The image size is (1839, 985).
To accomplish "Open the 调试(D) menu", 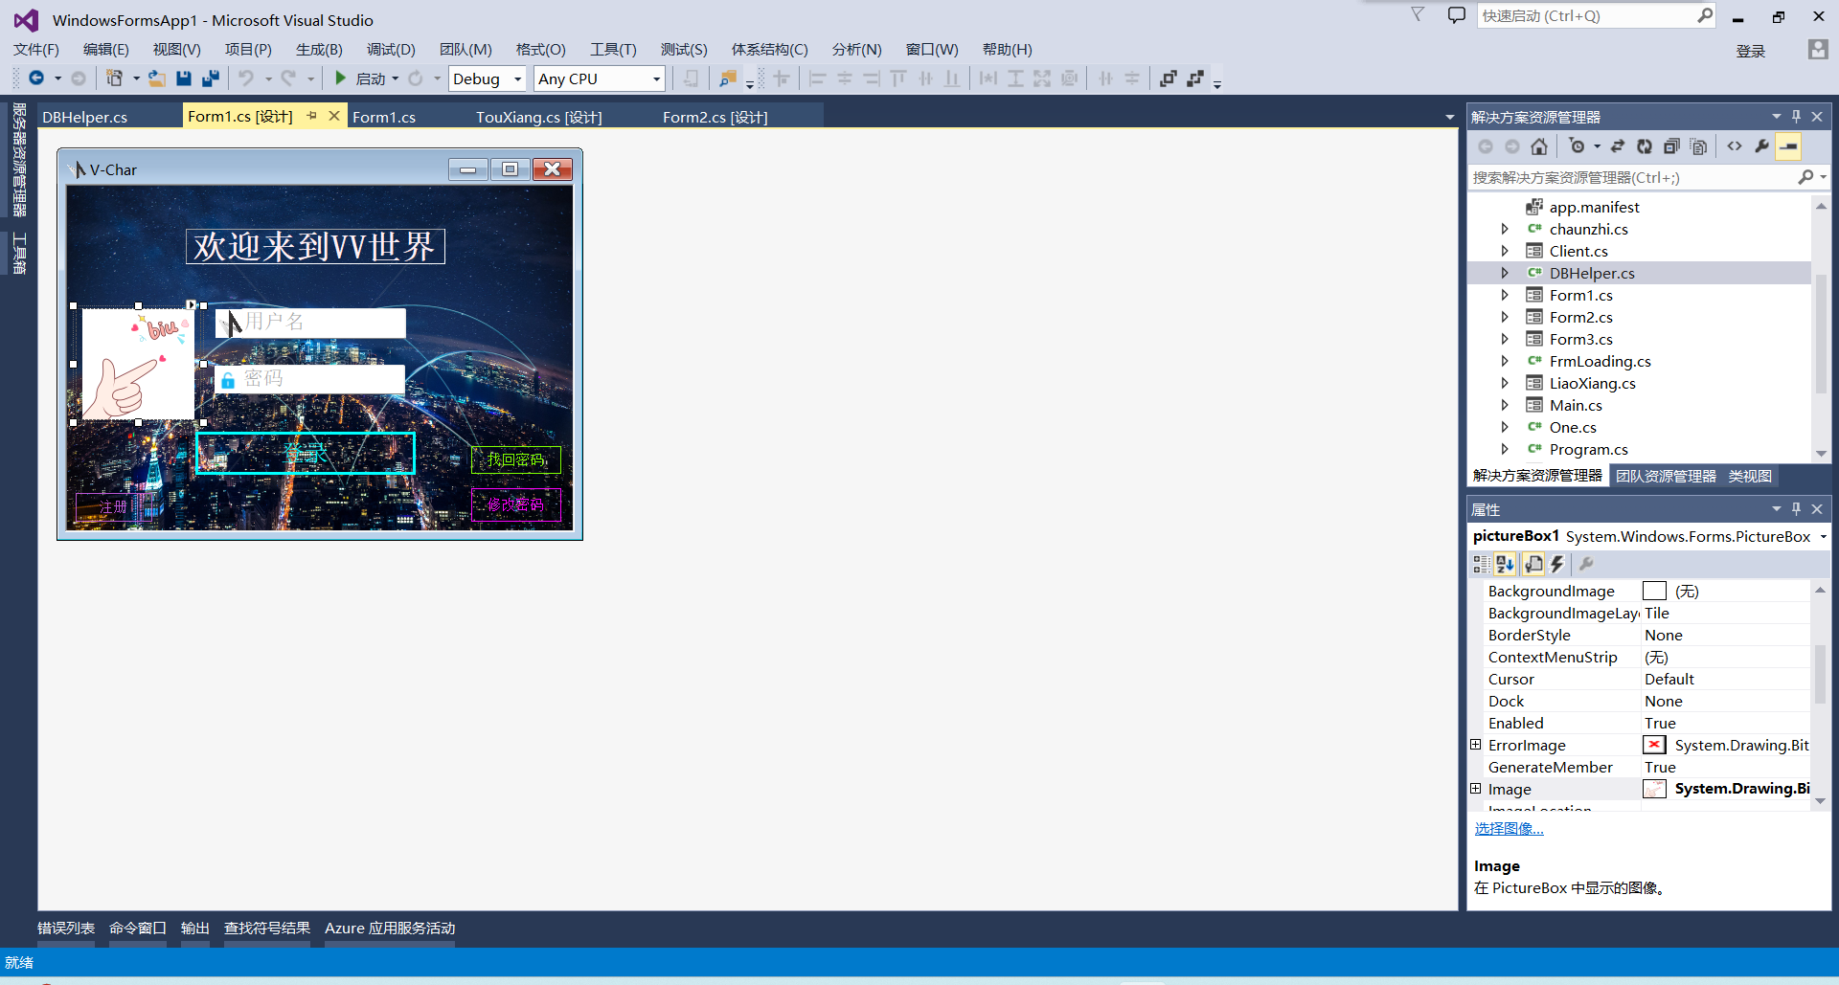I will point(389,49).
